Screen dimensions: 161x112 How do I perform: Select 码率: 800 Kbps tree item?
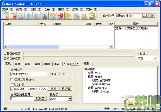click(101, 84)
